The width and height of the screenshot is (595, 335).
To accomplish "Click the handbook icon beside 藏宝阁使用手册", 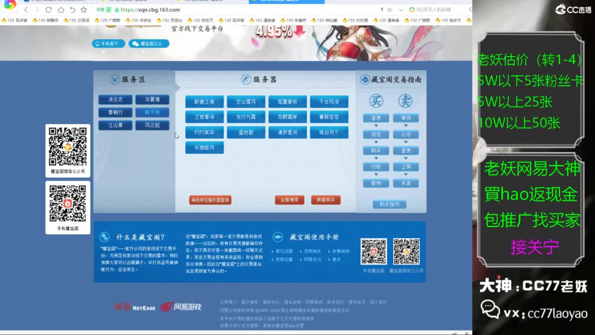I will (x=278, y=237).
